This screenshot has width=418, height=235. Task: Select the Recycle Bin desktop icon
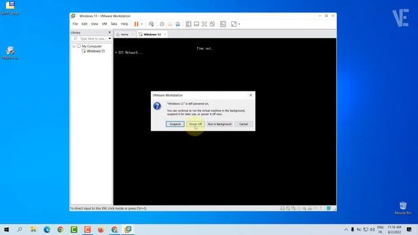click(x=403, y=208)
